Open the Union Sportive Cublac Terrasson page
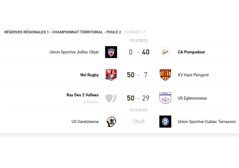239x168 pixels. pyautogui.click(x=207, y=121)
